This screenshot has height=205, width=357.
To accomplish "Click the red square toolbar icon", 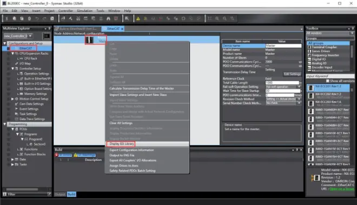I will [116, 18].
